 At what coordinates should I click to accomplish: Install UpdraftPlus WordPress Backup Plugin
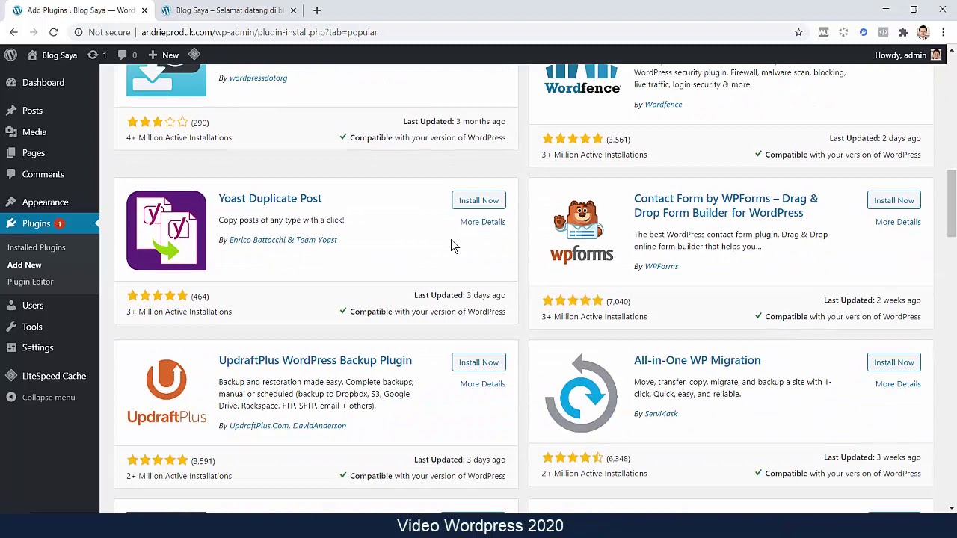coord(478,362)
